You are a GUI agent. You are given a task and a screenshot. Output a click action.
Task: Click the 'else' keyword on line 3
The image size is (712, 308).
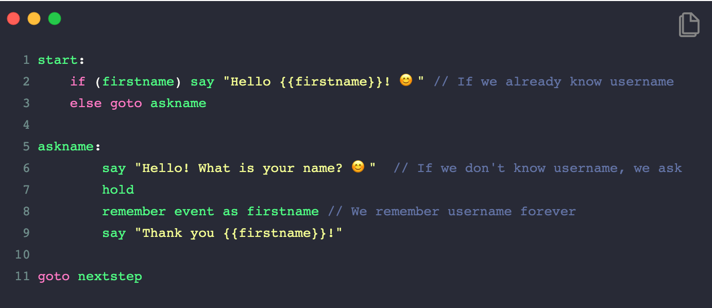tap(86, 104)
